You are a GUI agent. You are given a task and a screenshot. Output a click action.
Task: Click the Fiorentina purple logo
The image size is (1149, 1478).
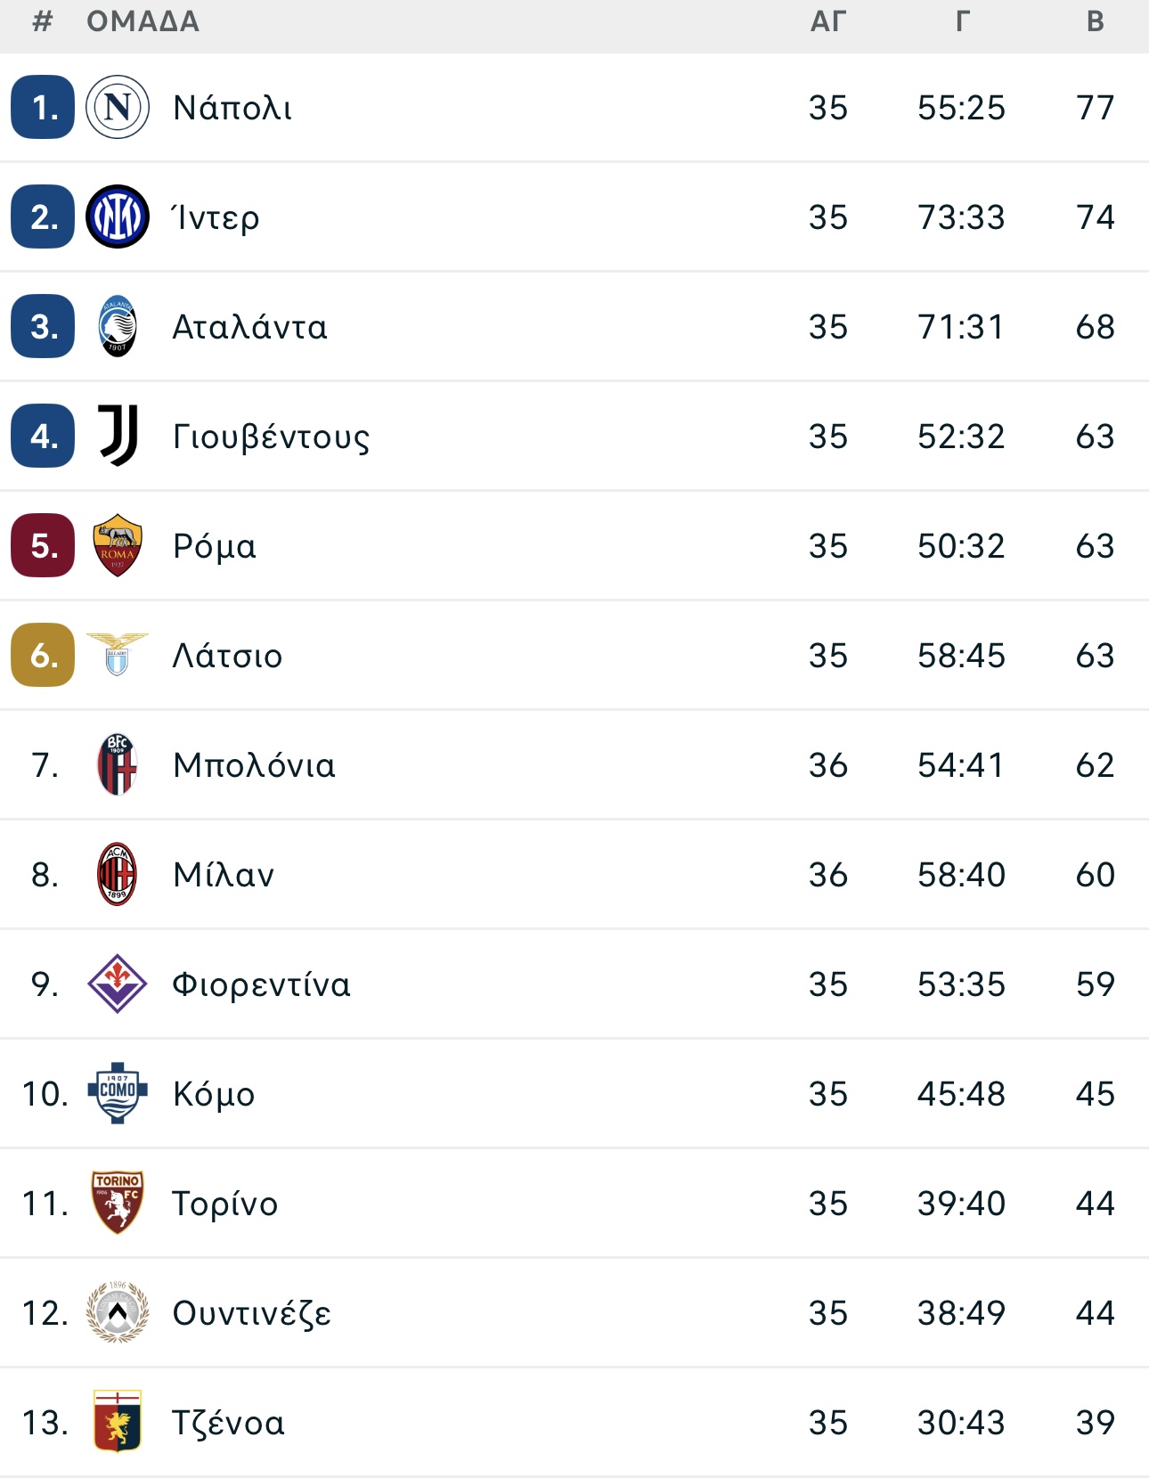(118, 984)
